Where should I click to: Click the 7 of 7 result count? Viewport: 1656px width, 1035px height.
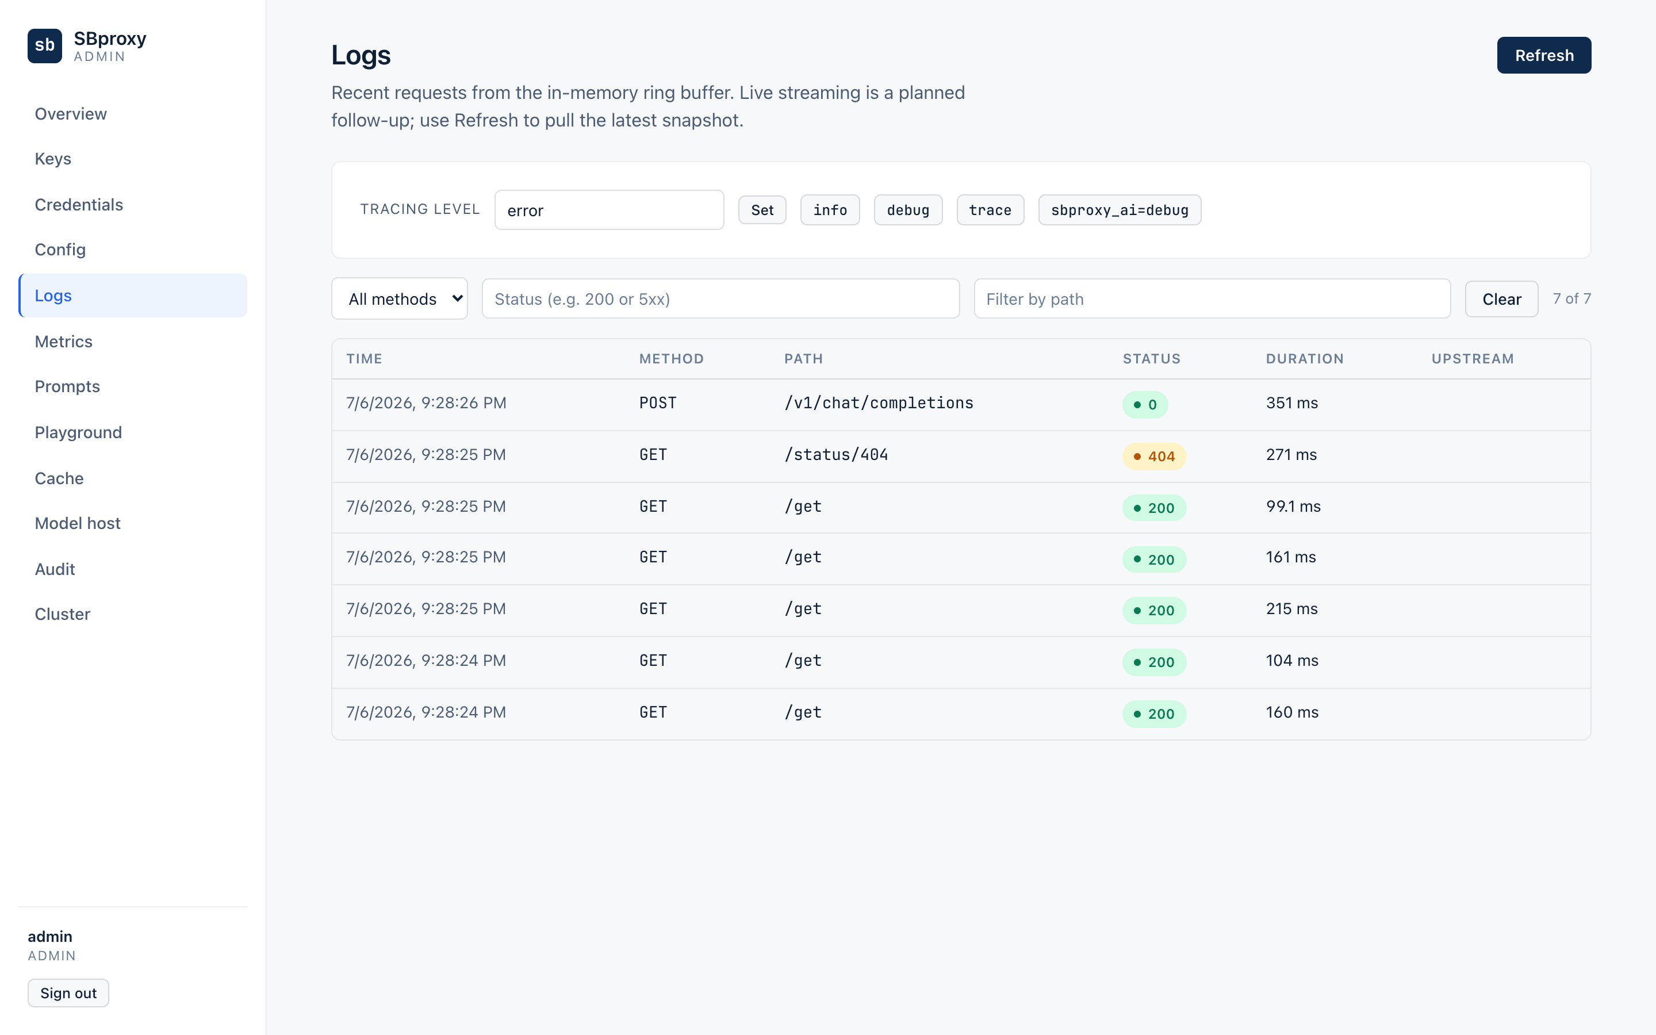[x=1572, y=298]
